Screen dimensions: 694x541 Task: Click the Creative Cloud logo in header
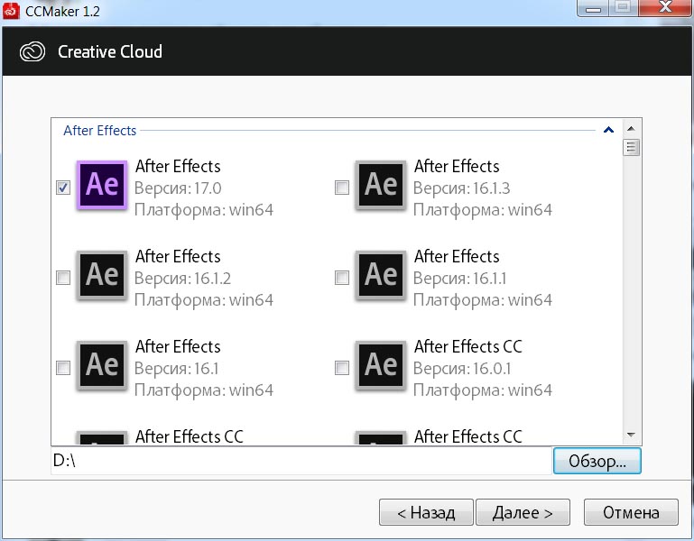[x=32, y=51]
